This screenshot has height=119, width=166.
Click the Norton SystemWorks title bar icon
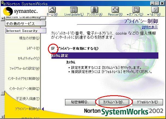(x=3, y=4)
